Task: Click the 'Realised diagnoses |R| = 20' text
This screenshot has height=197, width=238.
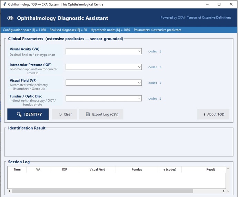Action: (68, 30)
